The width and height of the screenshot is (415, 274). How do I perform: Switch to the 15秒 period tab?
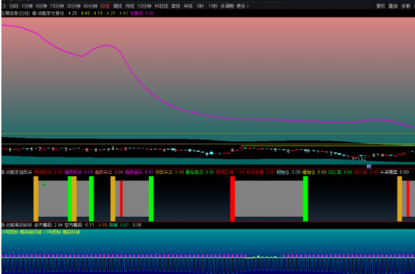point(213,6)
